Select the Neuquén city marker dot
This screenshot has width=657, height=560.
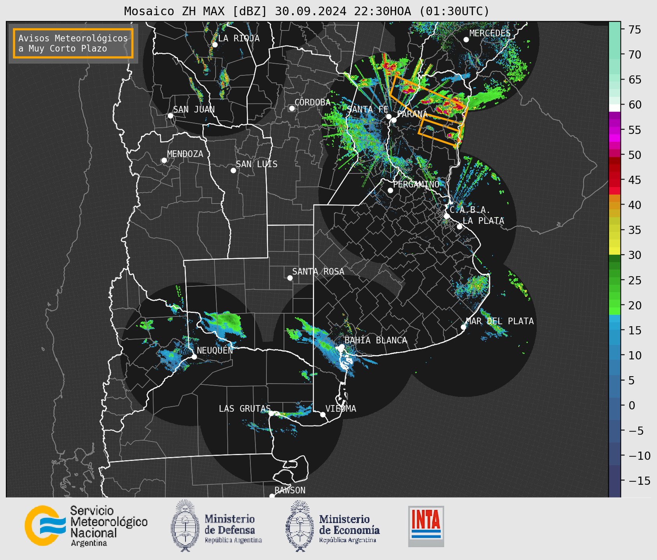tap(194, 357)
